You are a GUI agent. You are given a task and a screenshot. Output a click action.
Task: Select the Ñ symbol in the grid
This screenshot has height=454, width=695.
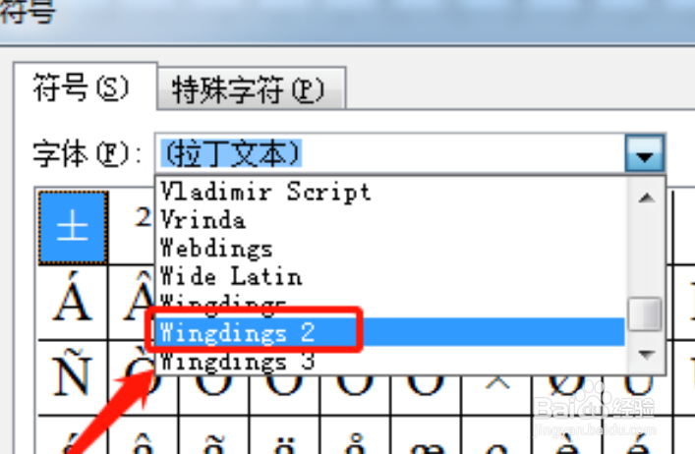pos(73,377)
